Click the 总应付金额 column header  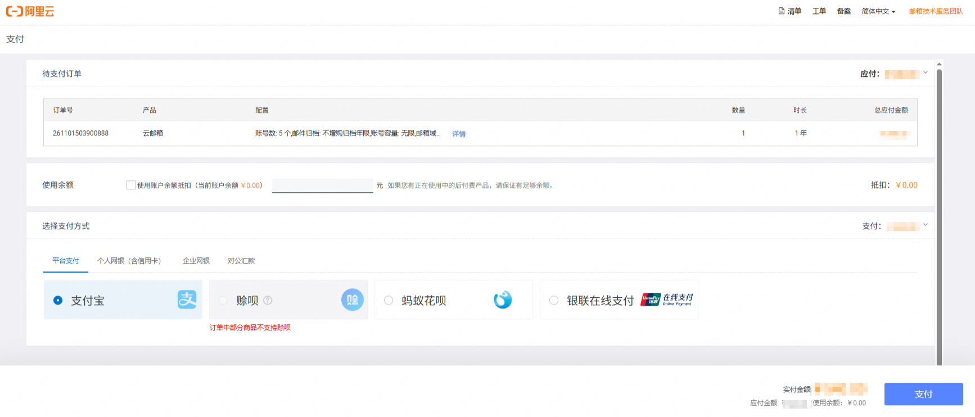(x=891, y=110)
